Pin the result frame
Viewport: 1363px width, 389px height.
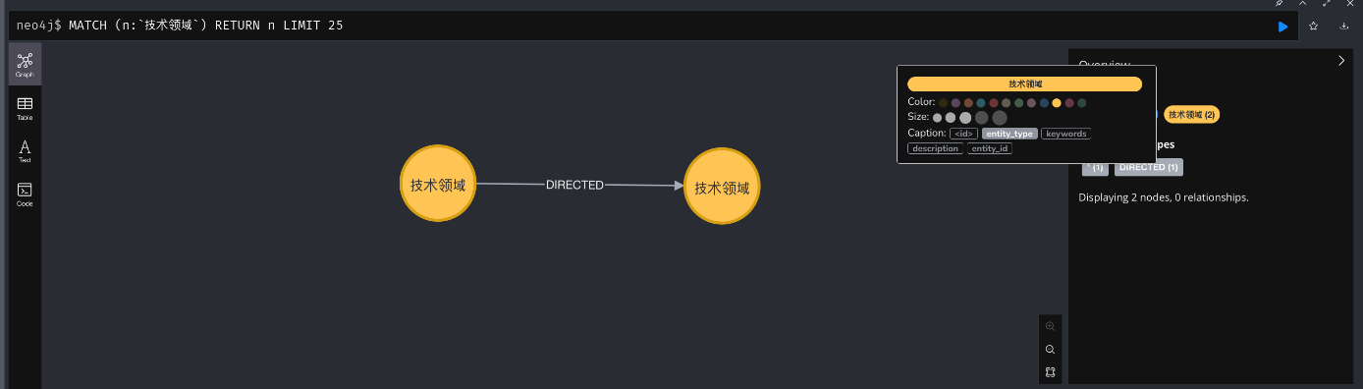(x=1279, y=4)
